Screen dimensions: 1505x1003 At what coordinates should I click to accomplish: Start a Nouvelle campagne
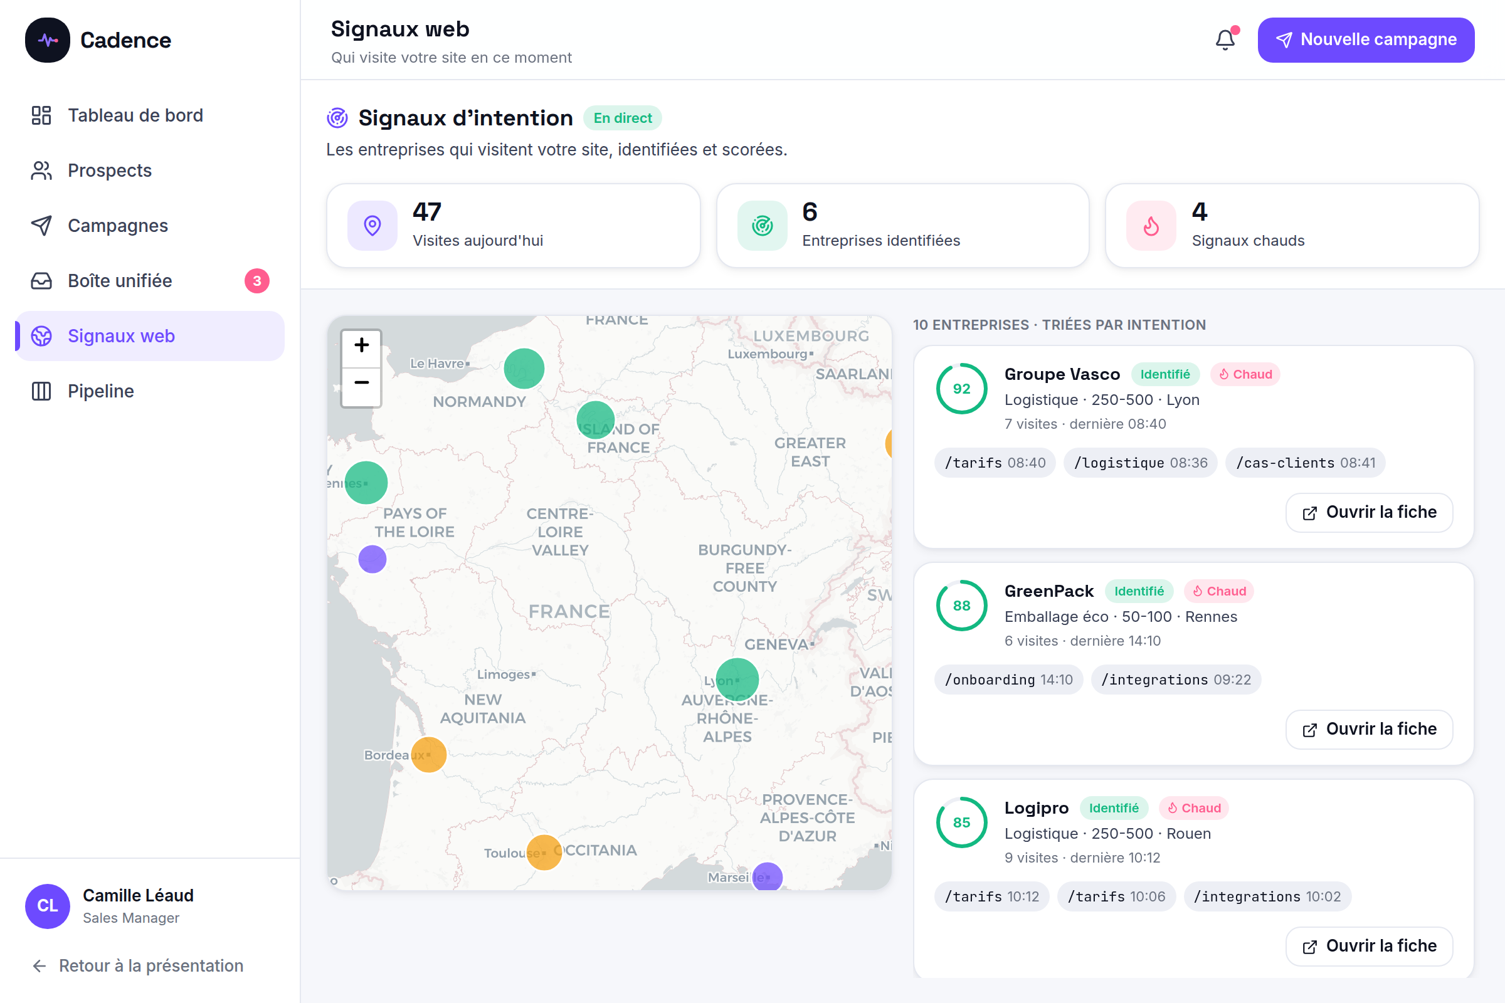tap(1366, 39)
